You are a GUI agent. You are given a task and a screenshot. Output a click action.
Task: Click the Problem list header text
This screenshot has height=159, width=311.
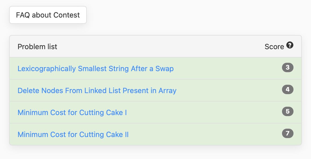pos(37,47)
